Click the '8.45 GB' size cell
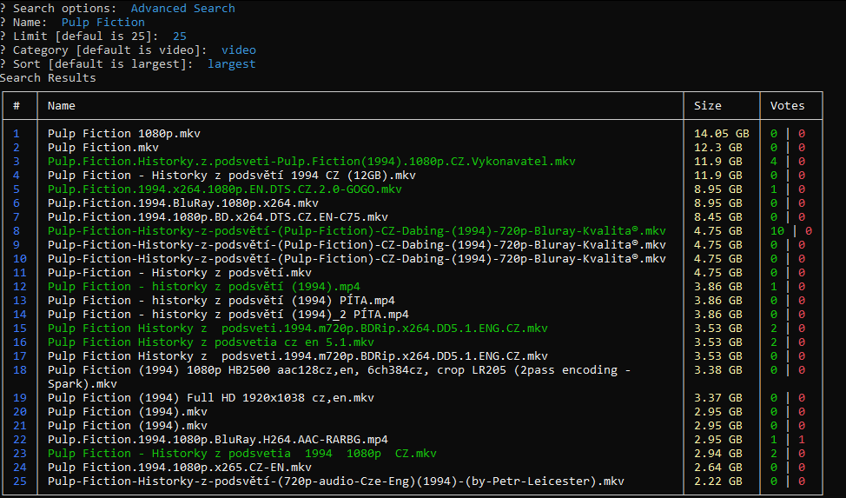Image resolution: width=846 pixels, height=498 pixels. tap(718, 217)
